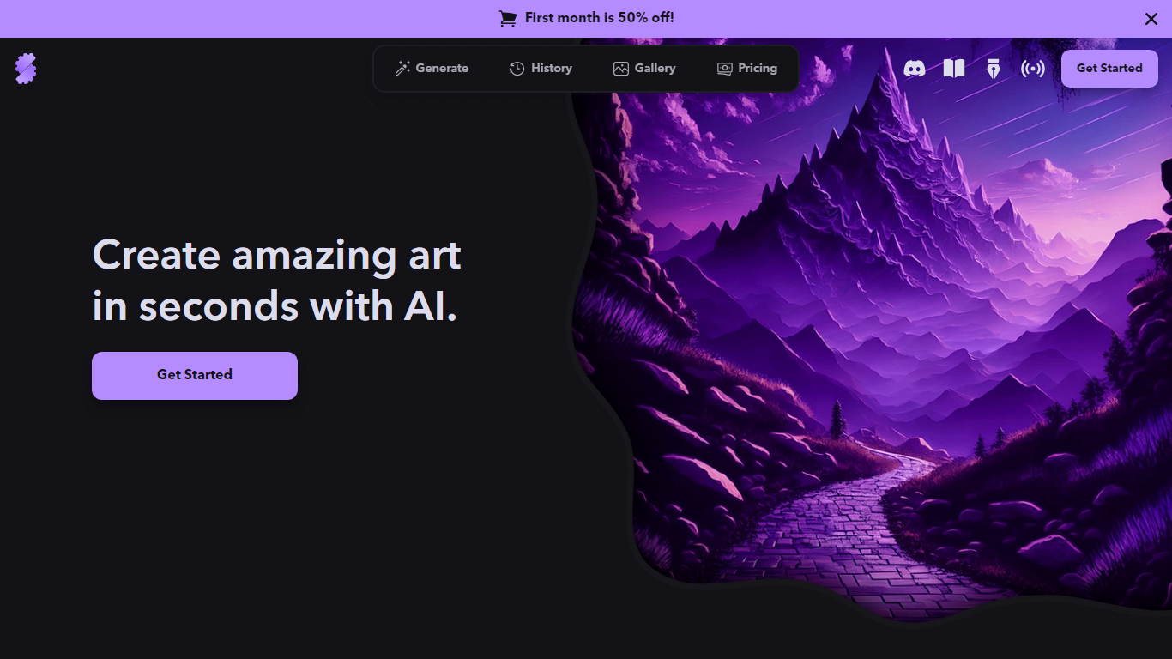This screenshot has width=1172, height=659.
Task: Click Get Started below the headline
Action: pos(195,375)
